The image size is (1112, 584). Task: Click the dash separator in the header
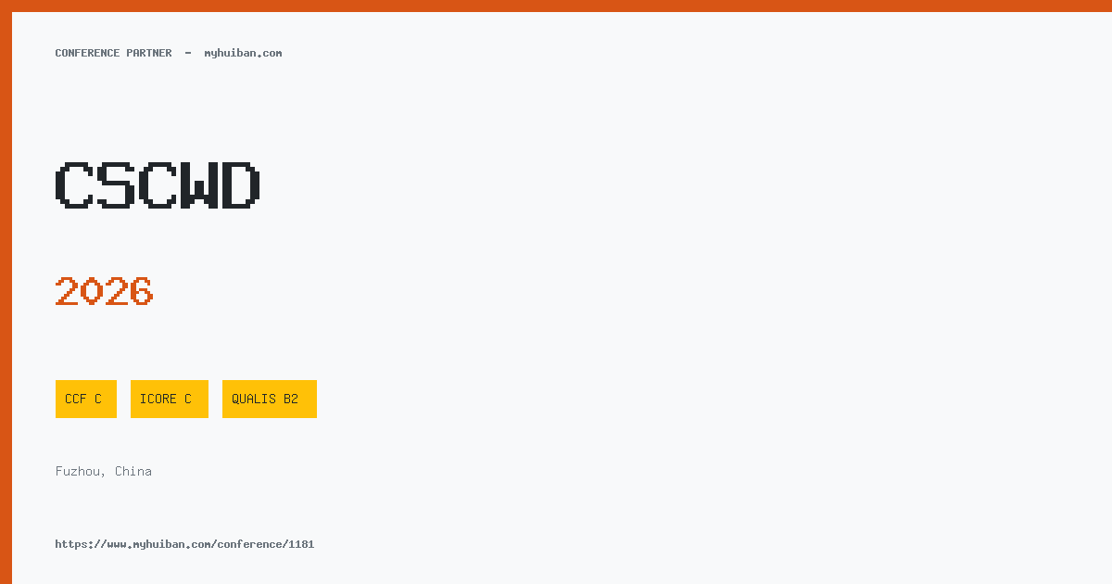coord(188,53)
